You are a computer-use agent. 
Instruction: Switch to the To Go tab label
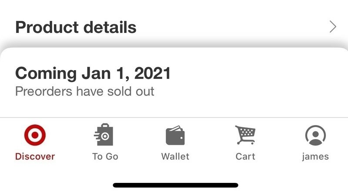105,156
